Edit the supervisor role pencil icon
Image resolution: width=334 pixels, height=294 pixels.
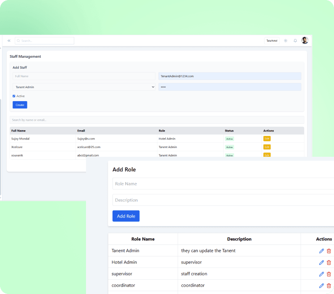click(x=321, y=274)
